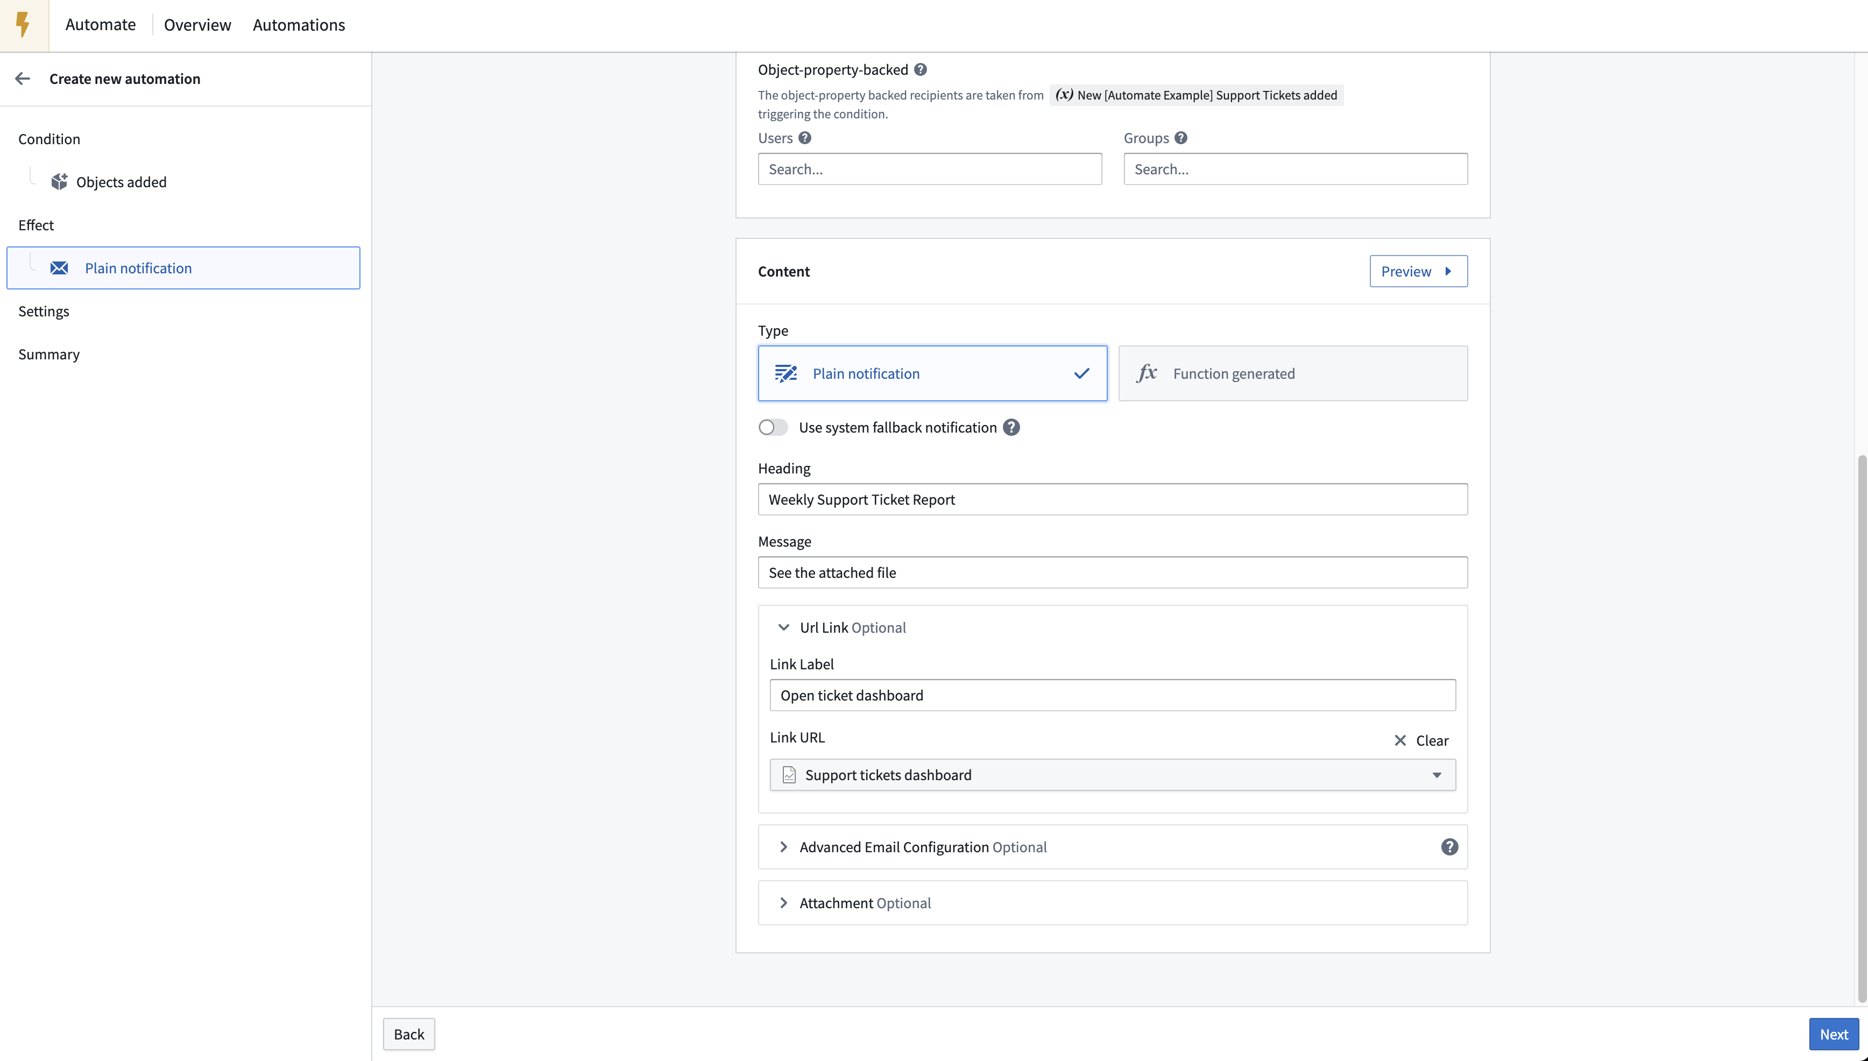Click the Automate title in header
The width and height of the screenshot is (1868, 1061).
pos(101,25)
